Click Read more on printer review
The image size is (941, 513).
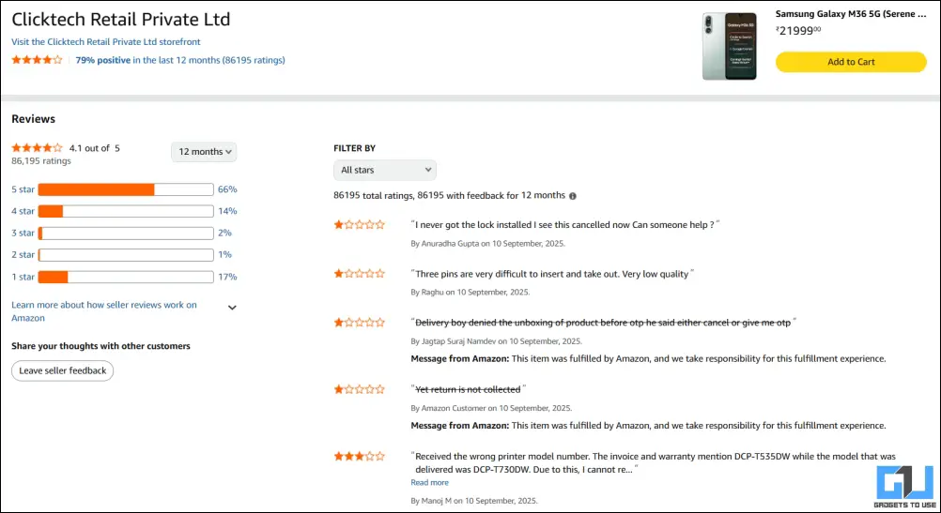[x=430, y=482]
